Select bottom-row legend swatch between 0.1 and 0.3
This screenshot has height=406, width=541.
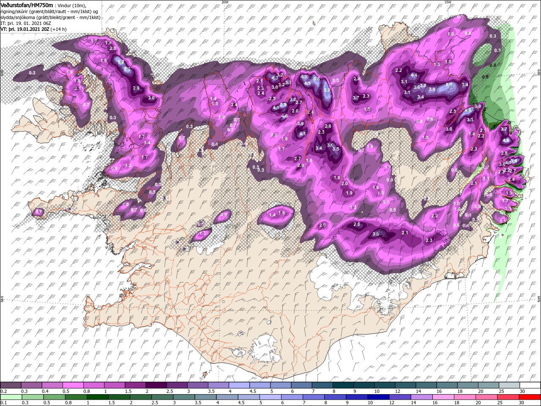[11, 397]
